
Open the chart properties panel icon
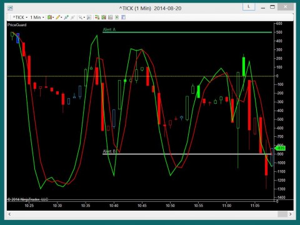124,17
